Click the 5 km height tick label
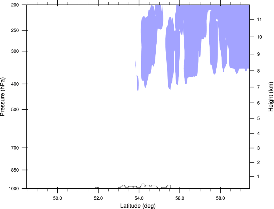 (259, 118)
